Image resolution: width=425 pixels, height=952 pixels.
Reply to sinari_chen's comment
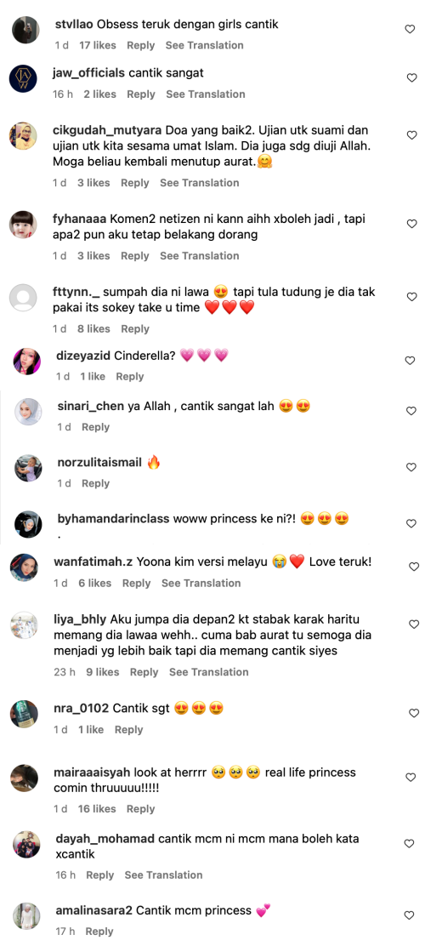95,427
